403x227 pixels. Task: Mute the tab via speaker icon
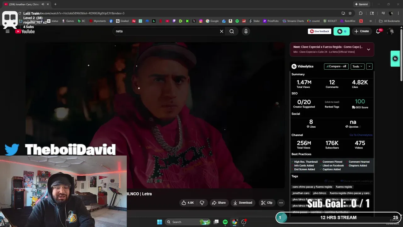pos(43,4)
